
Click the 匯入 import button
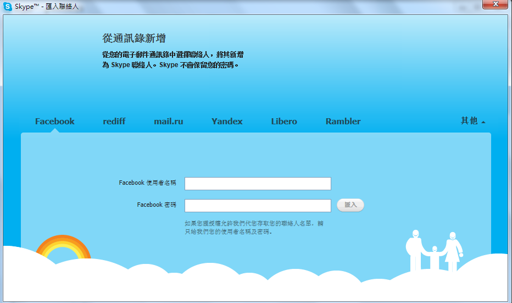pos(350,205)
